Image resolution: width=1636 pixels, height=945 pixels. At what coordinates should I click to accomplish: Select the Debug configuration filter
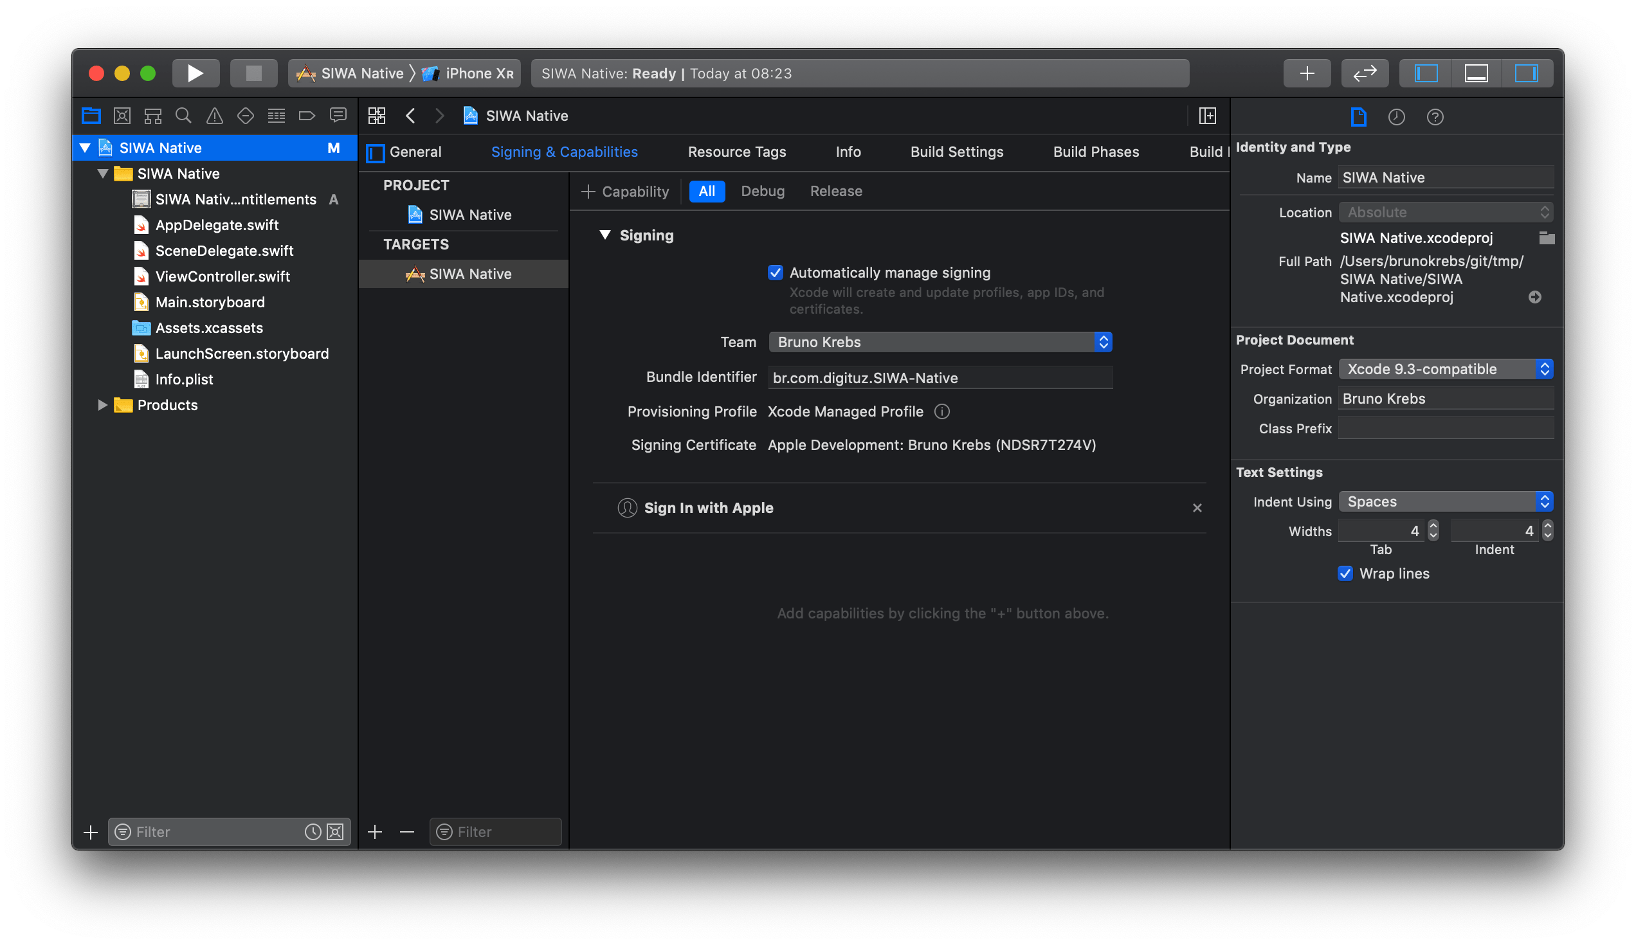click(x=762, y=192)
